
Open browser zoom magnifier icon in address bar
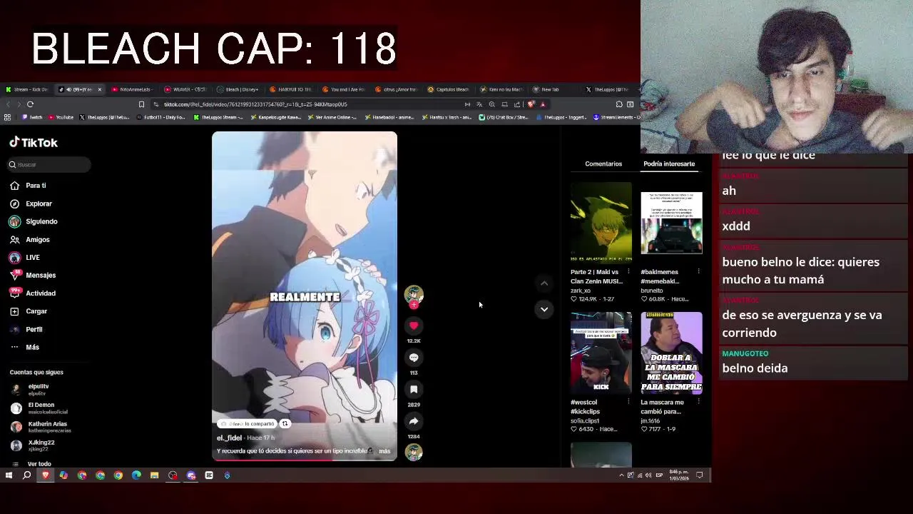point(491,104)
